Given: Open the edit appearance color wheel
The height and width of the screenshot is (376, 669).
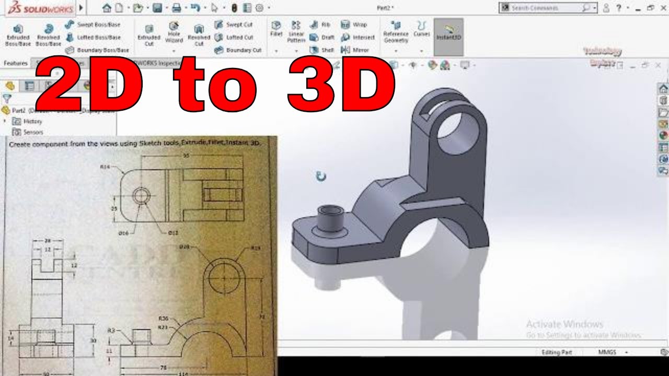Looking at the screenshot, I should pyautogui.click(x=432, y=65).
